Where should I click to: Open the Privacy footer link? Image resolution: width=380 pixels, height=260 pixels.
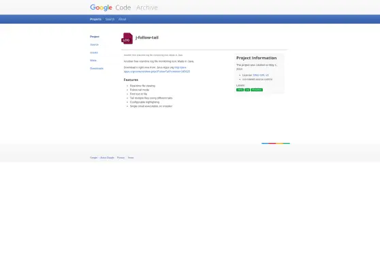121,157
